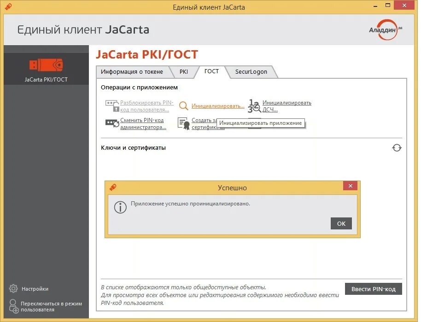421x322 pixels.
Task: Click the Инициализировать... link
Action: 218,106
